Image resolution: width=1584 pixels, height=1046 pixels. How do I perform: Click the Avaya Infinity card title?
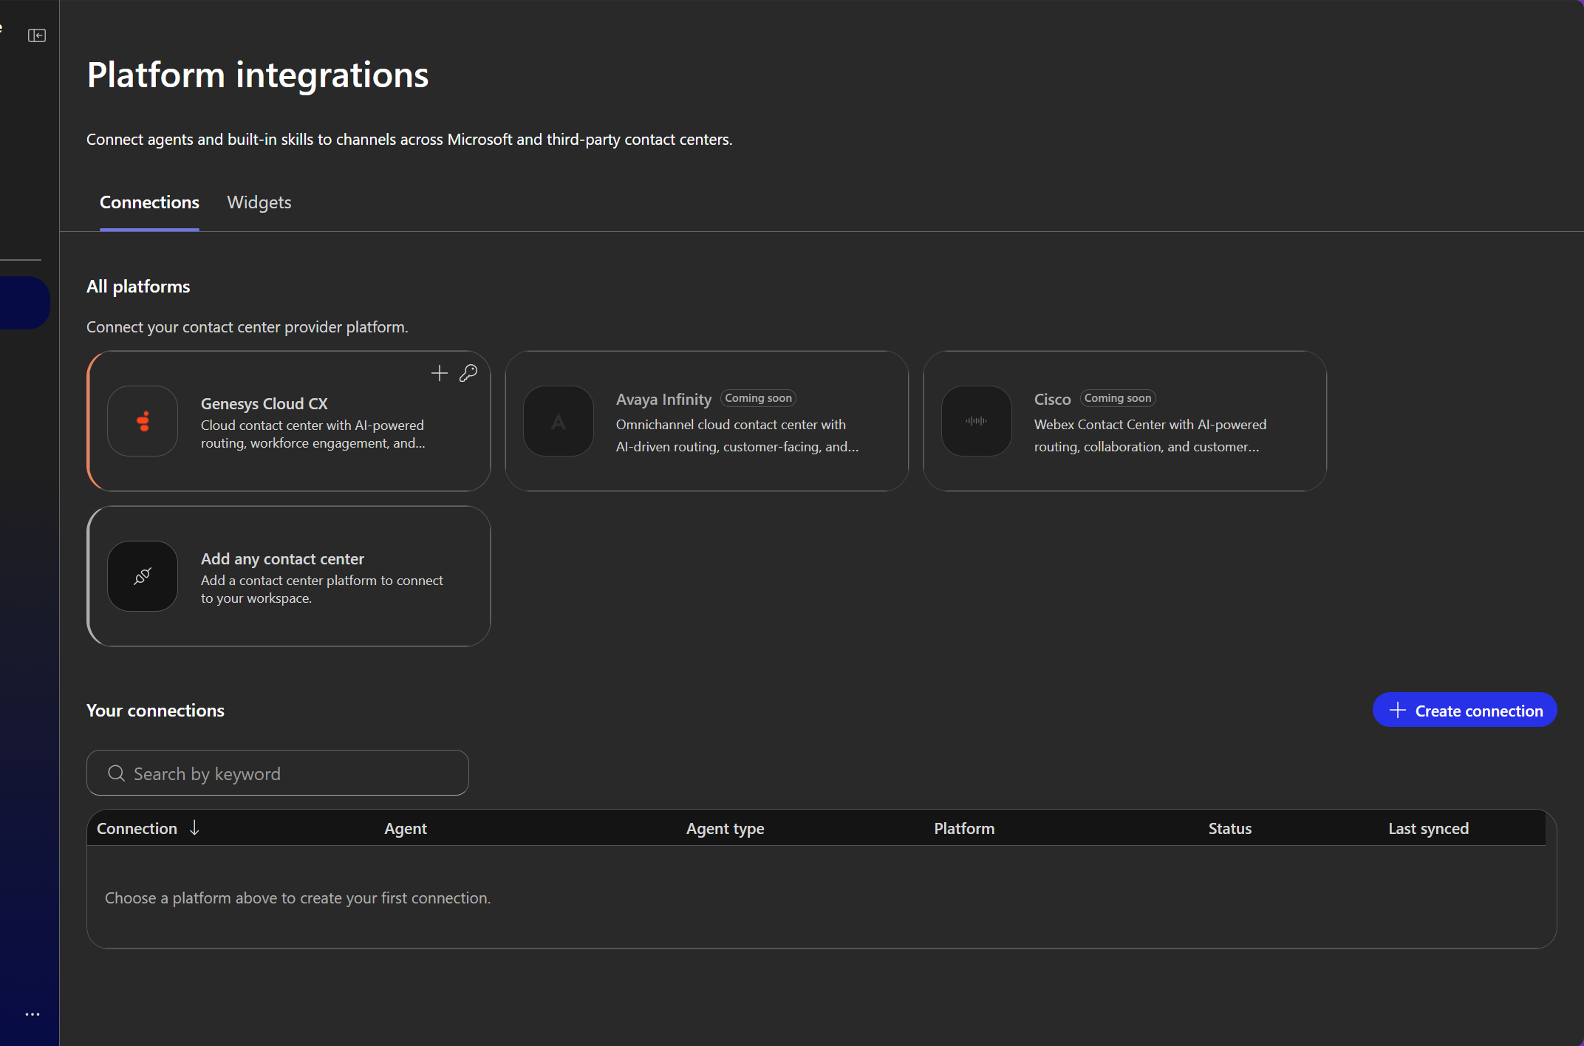663,400
